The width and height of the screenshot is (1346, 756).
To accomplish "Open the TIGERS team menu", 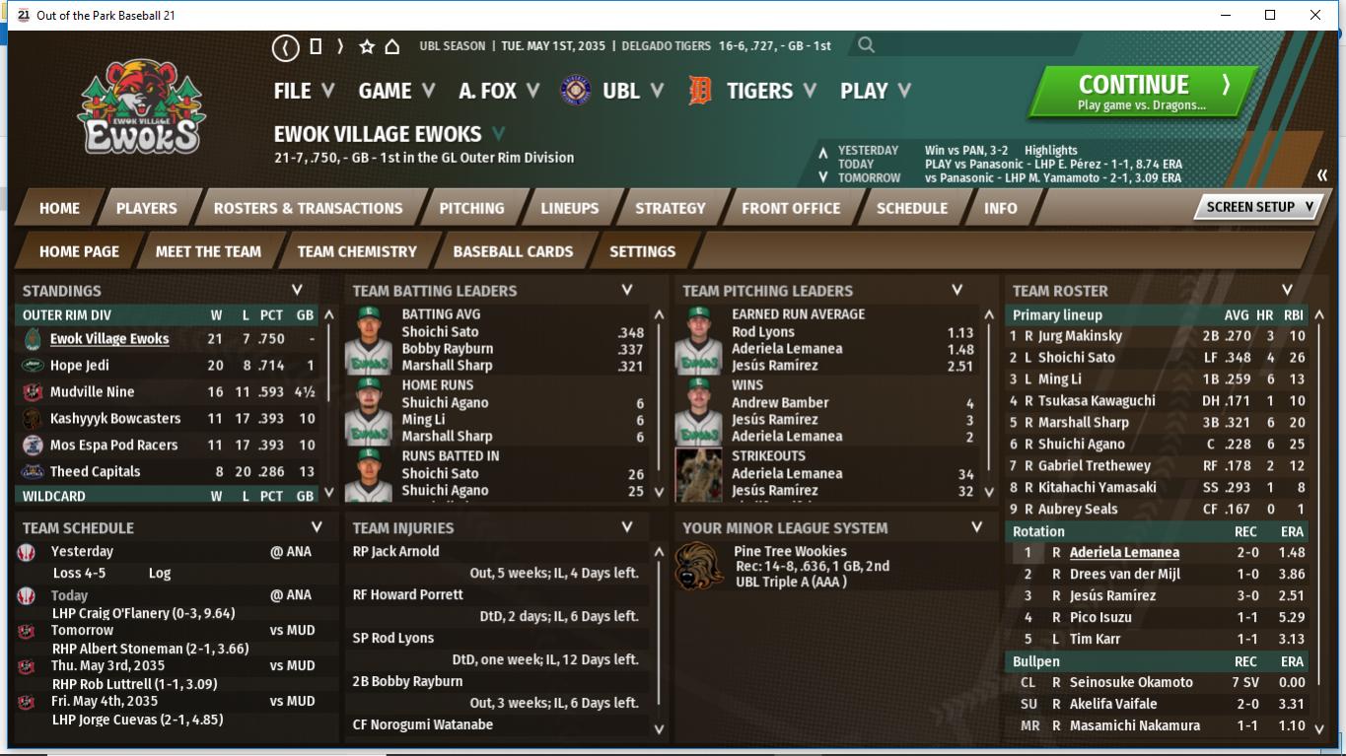I will click(x=772, y=91).
